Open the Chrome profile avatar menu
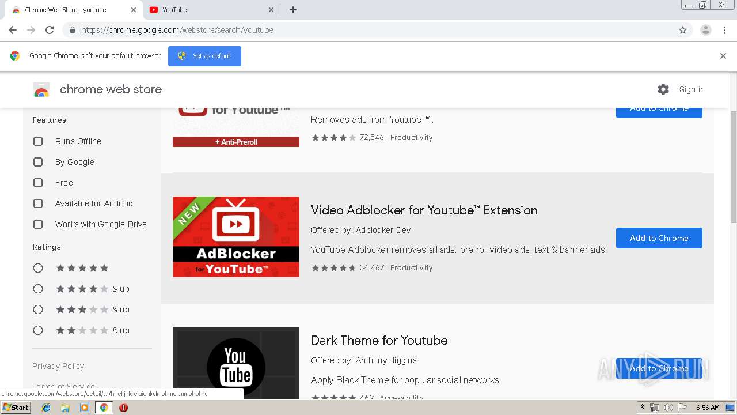Viewport: 737px width, 415px height. coord(706,30)
